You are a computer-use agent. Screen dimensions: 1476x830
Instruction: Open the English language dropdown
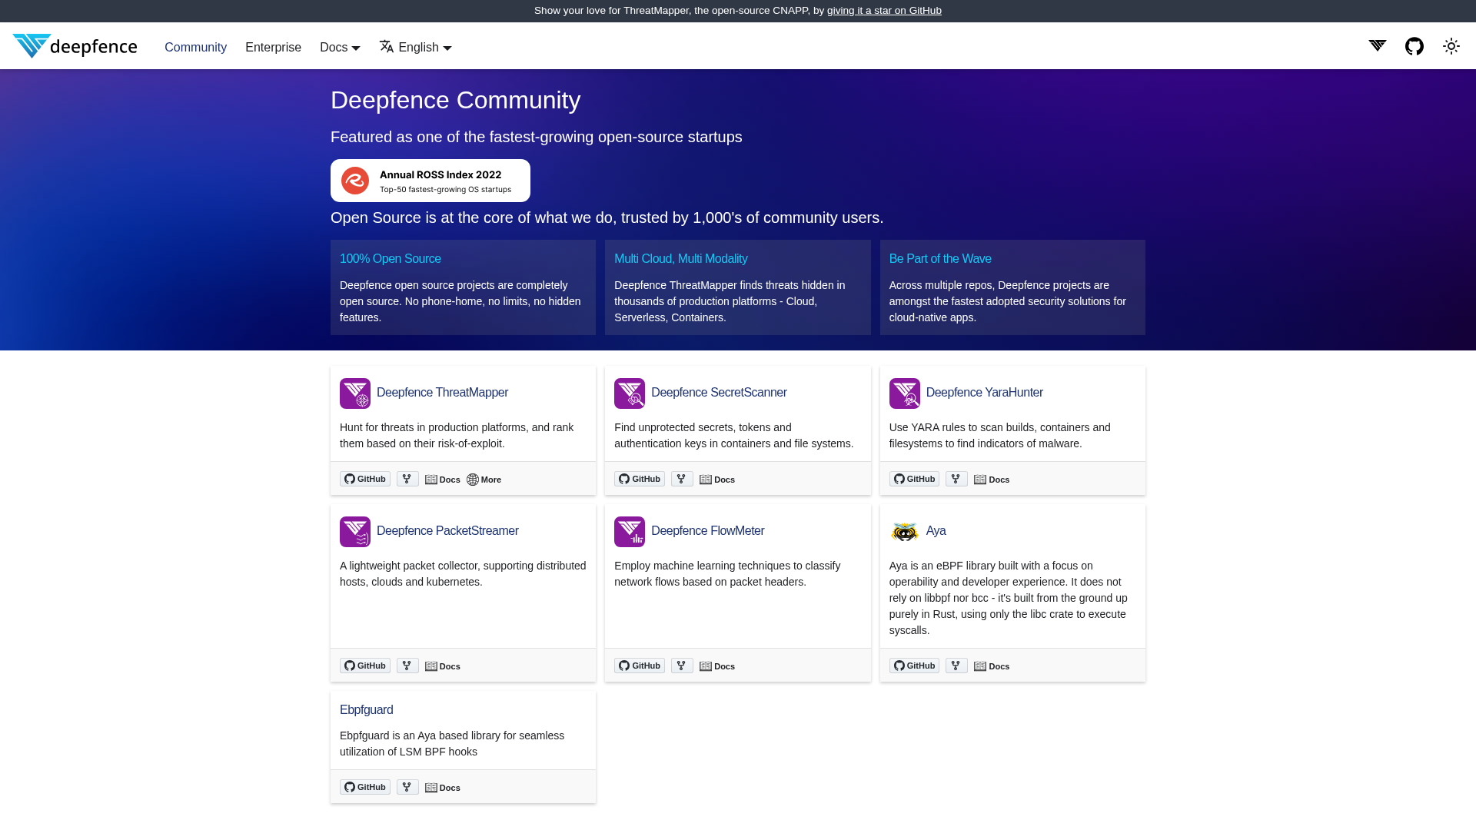(x=415, y=47)
